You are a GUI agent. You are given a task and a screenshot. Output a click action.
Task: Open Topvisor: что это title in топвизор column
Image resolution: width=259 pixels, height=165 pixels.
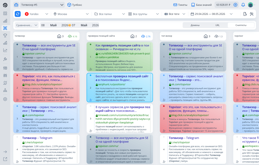click(x=49, y=78)
